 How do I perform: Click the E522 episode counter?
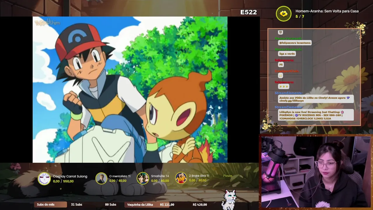(249, 12)
